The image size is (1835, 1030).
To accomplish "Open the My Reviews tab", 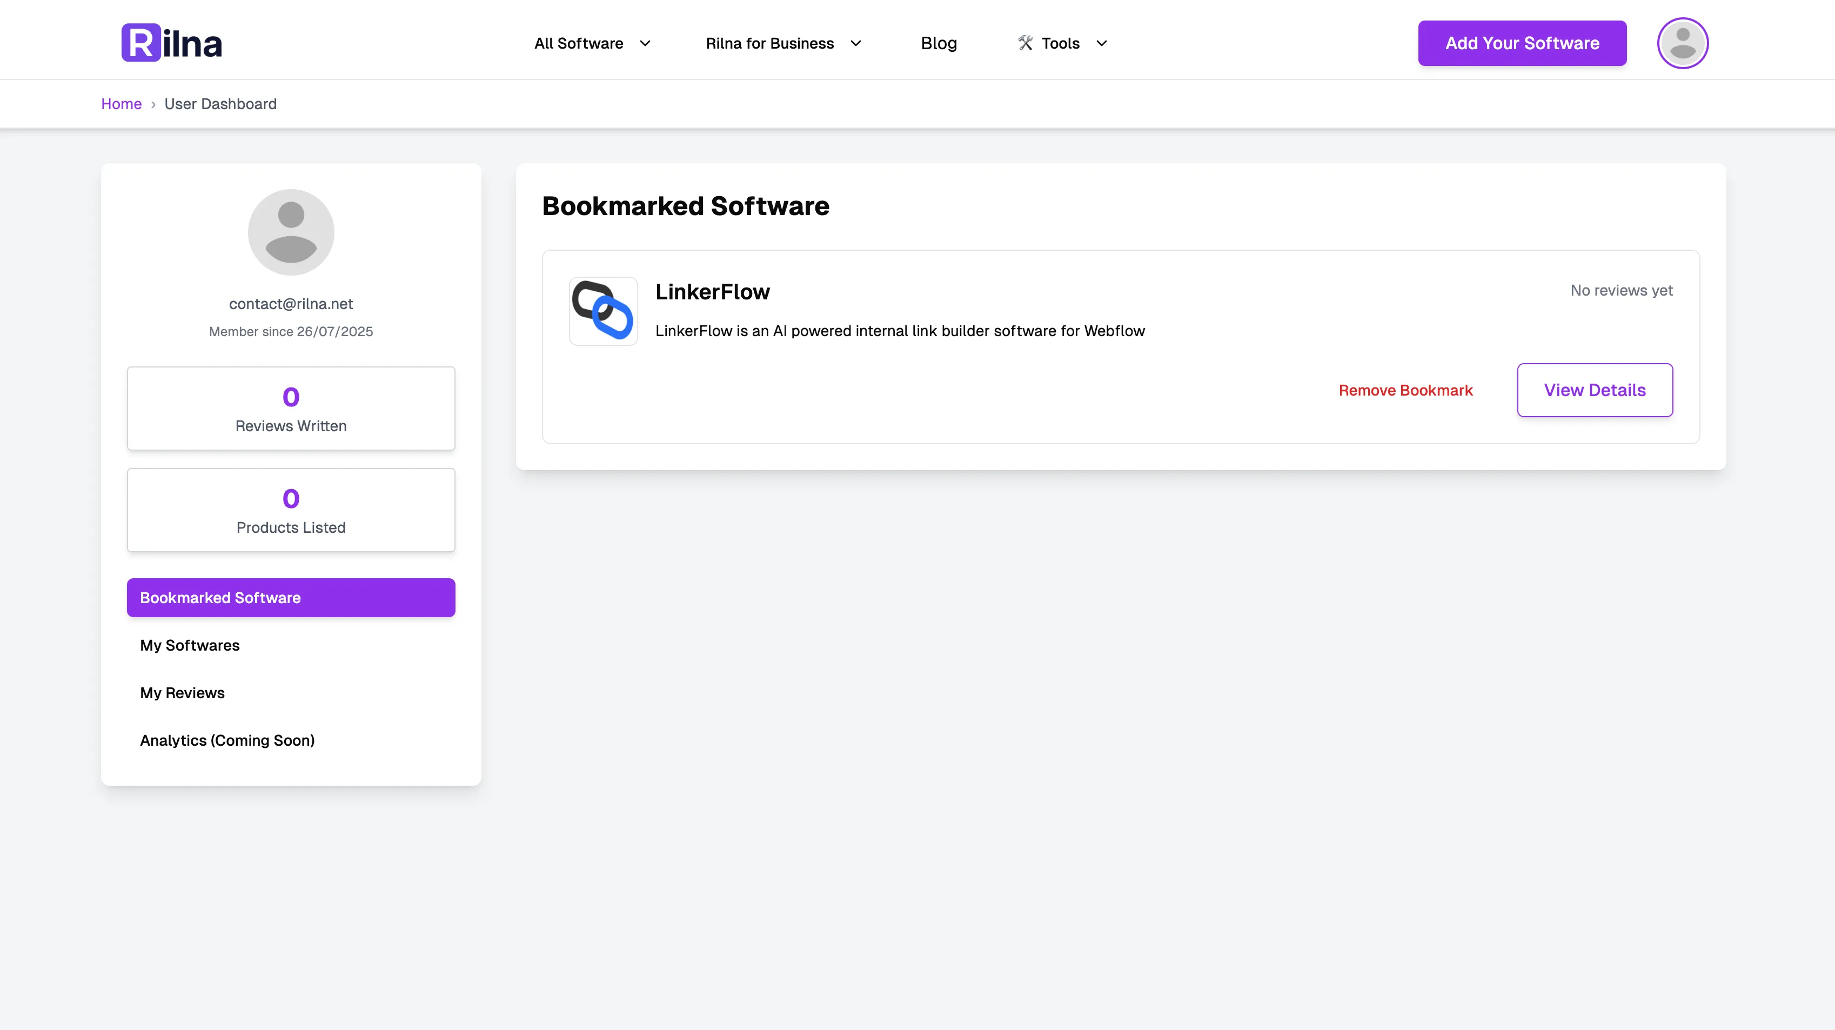I will click(x=182, y=693).
